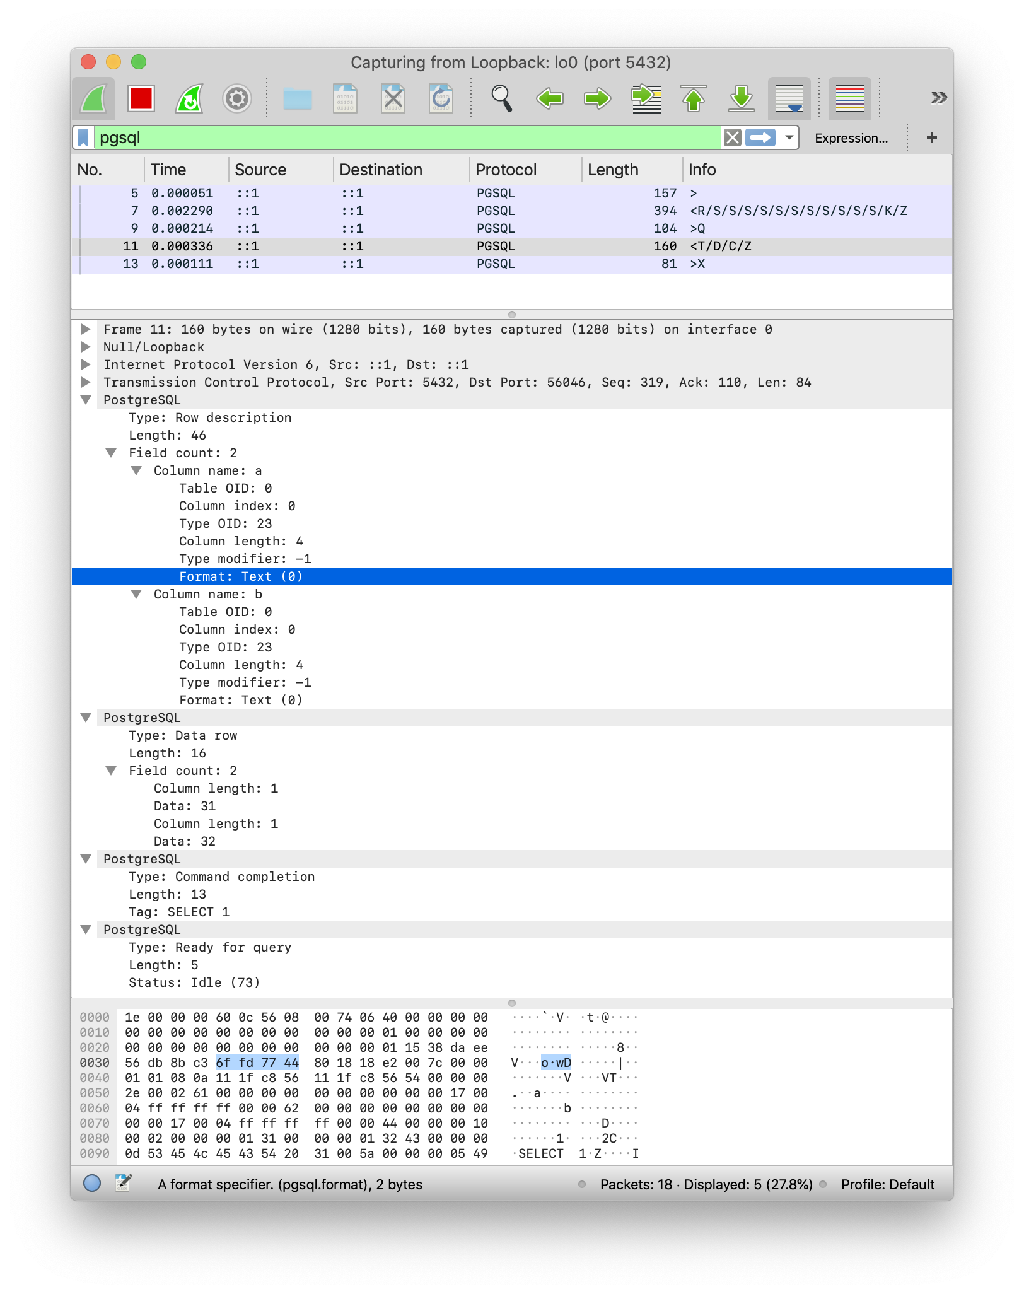Viewport: 1024px width, 1294px height.
Task: Clear the pgsql display filter
Action: [x=732, y=137]
